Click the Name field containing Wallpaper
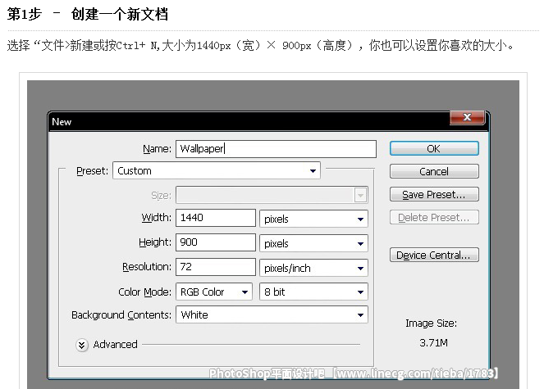The image size is (544, 389). [276, 149]
